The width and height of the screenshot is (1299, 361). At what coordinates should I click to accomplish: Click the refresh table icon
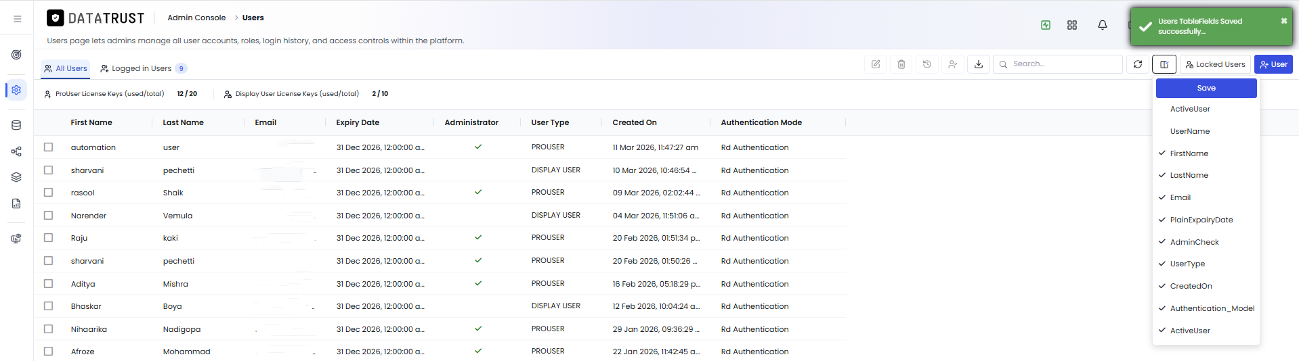click(x=1138, y=64)
